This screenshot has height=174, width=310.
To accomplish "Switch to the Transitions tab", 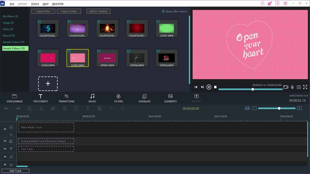I will (x=66, y=98).
